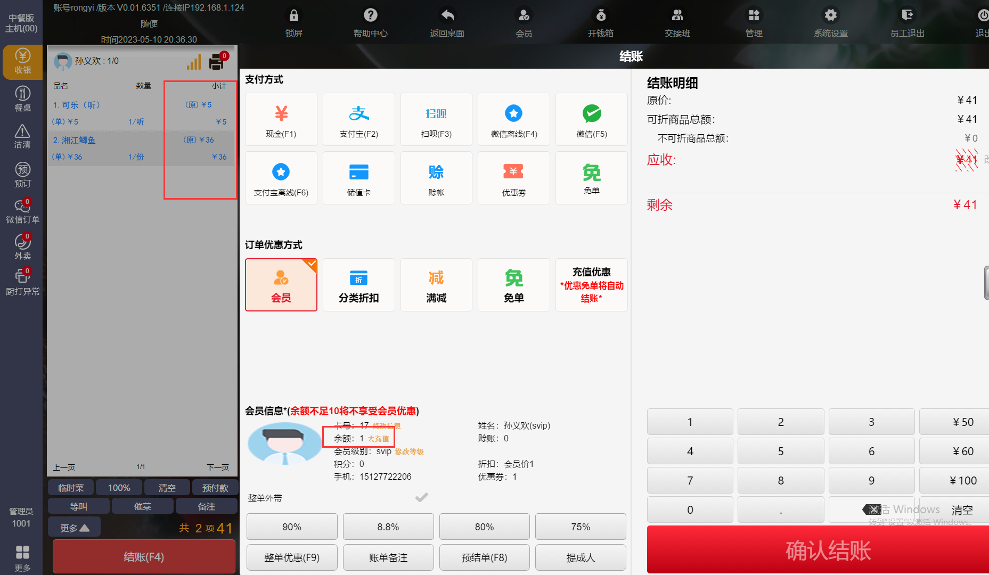
Task: Toggle the 会员 member discount option
Action: click(281, 285)
